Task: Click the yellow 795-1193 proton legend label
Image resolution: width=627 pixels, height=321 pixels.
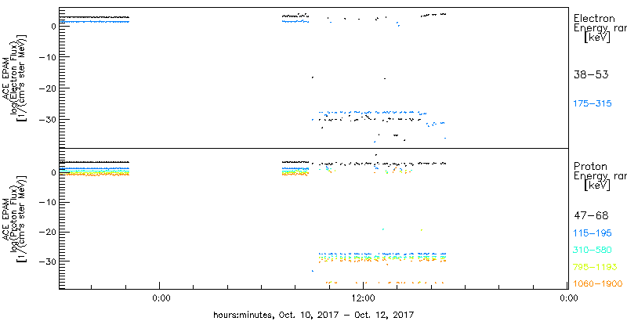Action: click(596, 267)
